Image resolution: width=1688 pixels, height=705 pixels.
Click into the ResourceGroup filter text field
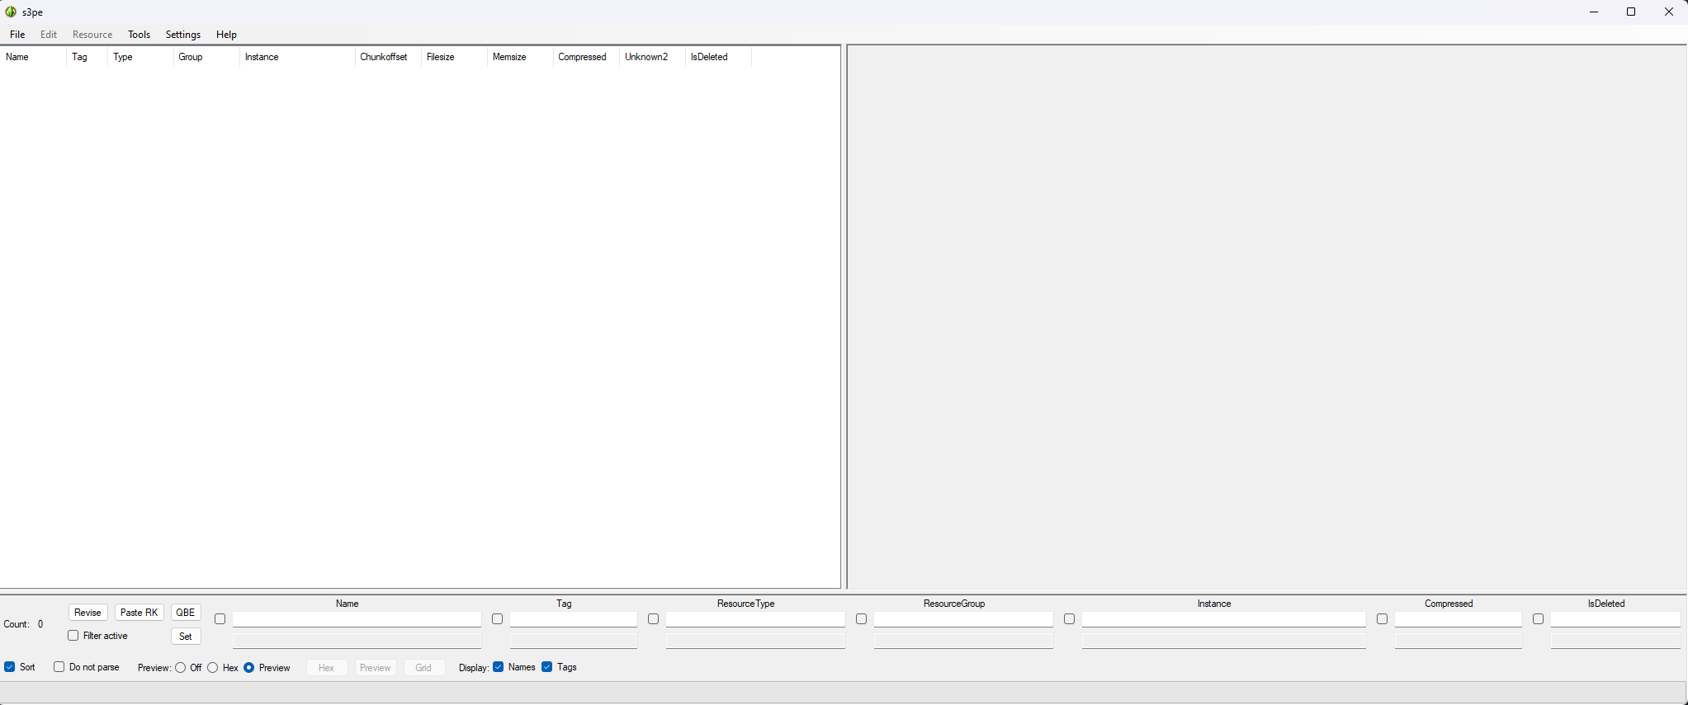[963, 619]
